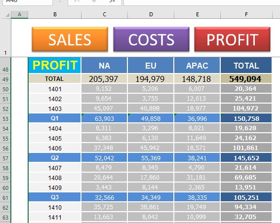This screenshot has width=280, height=223.
Task: Click period label 1408
Action: 54,178
